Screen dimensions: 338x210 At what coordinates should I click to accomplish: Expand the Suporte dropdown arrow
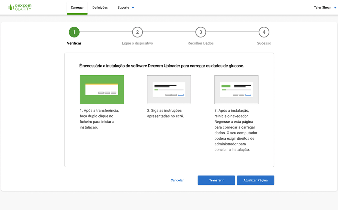coord(133,7)
